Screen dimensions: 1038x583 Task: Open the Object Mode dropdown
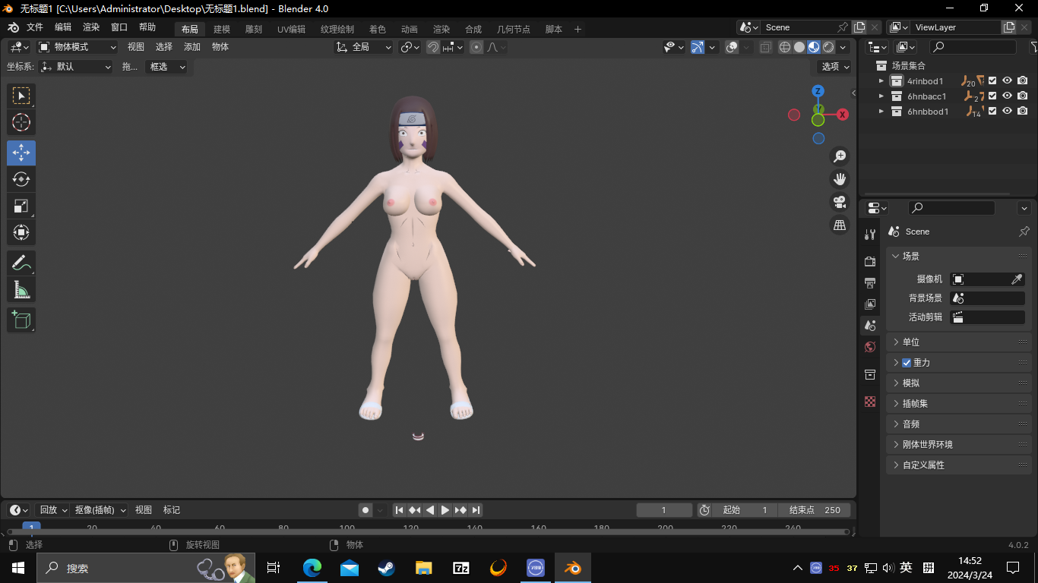78,47
